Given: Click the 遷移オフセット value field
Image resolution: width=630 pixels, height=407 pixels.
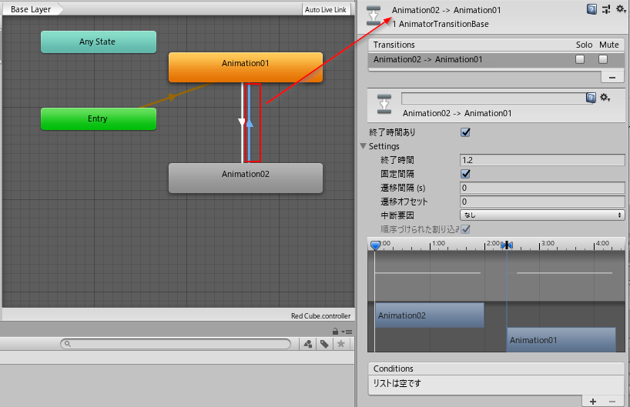Looking at the screenshot, I should [x=542, y=202].
